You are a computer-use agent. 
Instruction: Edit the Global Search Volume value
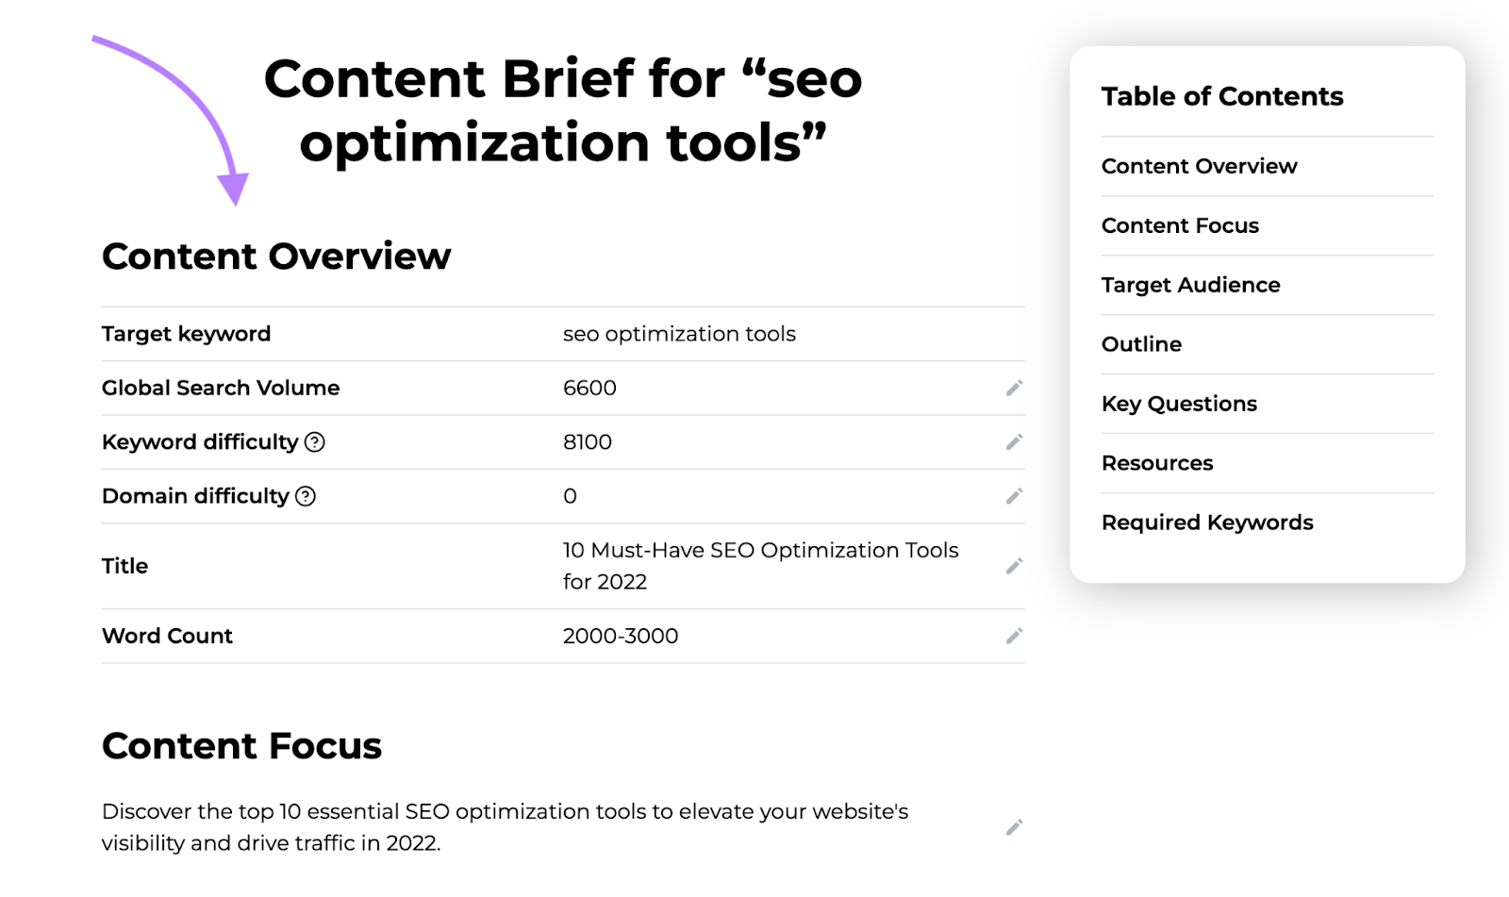point(1014,388)
